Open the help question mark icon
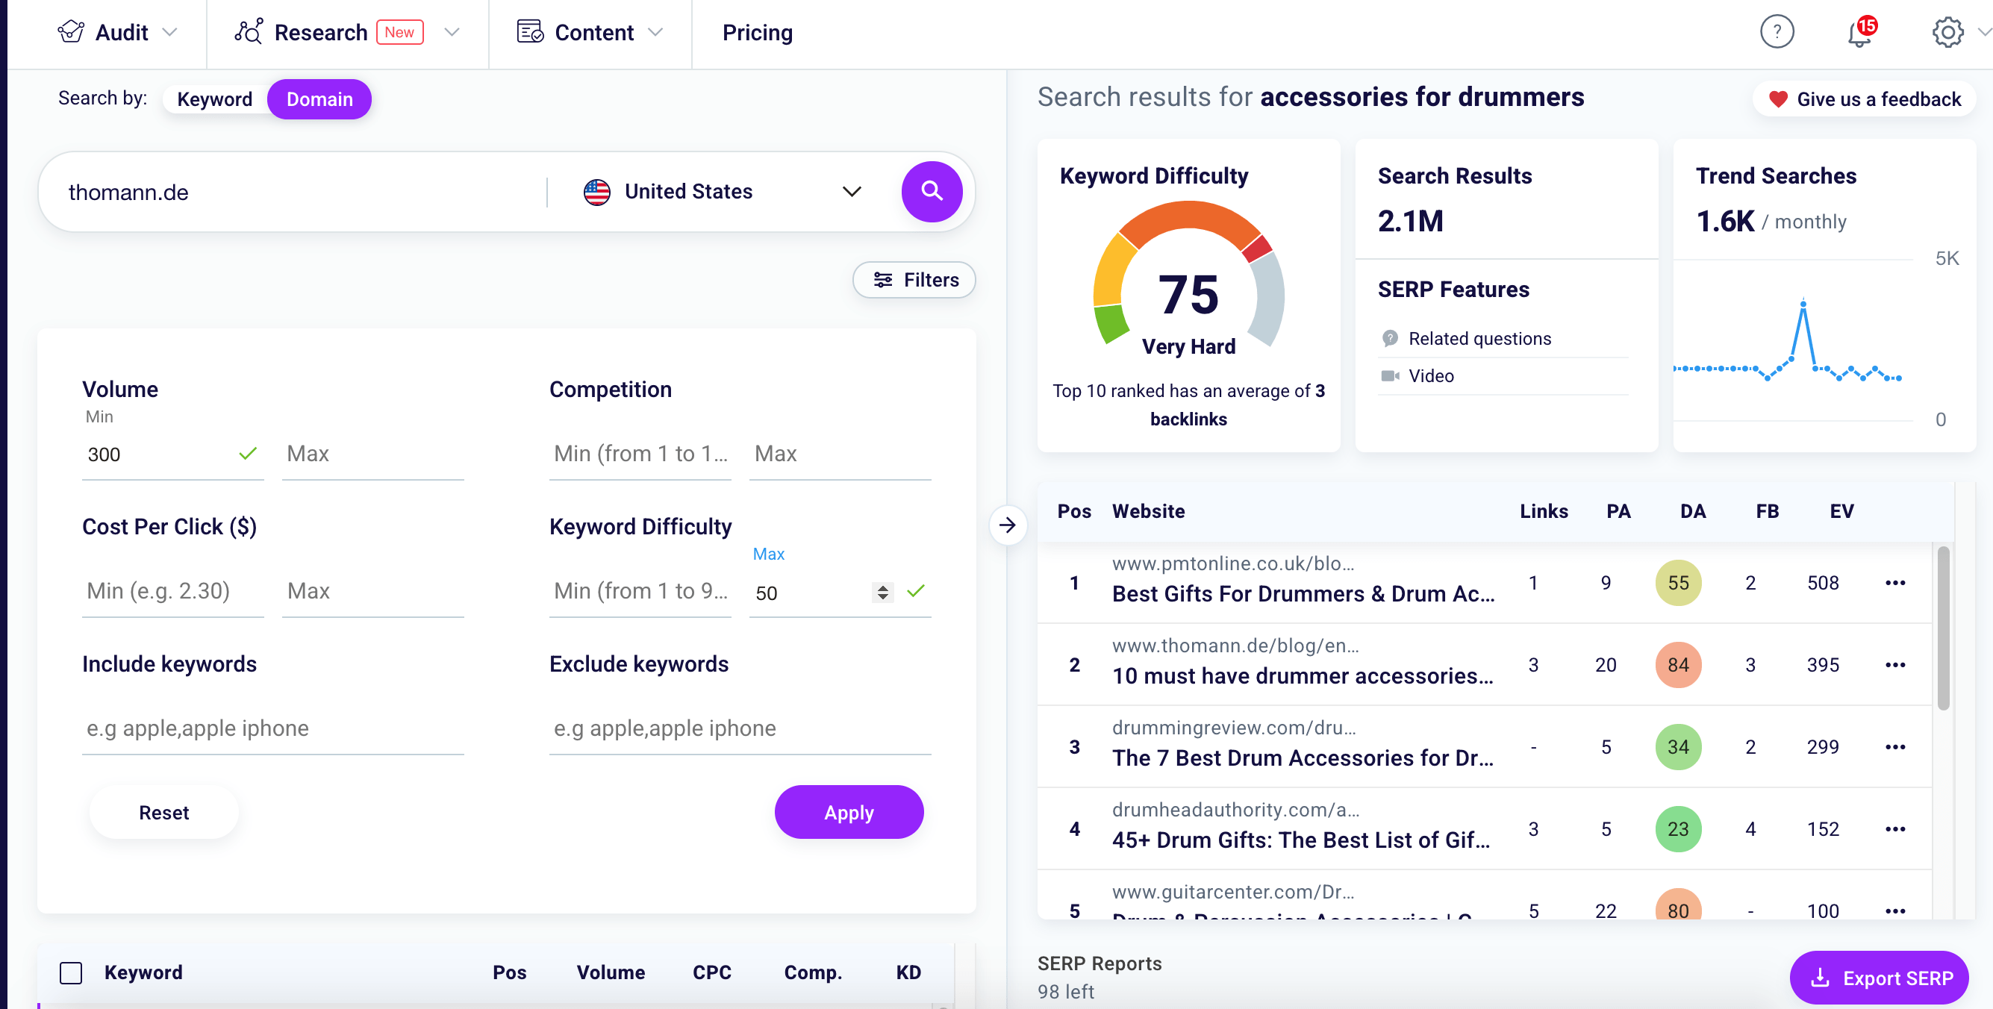 point(1777,32)
